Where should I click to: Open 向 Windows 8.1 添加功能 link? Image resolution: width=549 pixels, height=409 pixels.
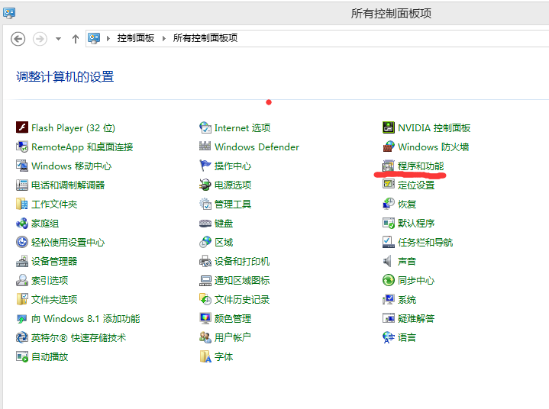pyautogui.click(x=86, y=318)
